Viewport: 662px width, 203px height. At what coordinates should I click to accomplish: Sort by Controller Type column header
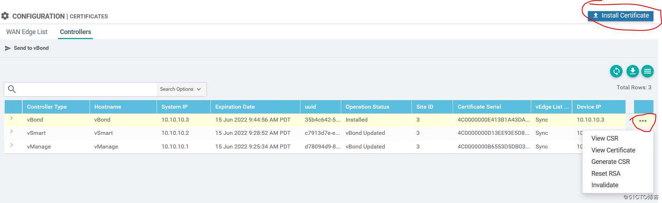pos(56,107)
